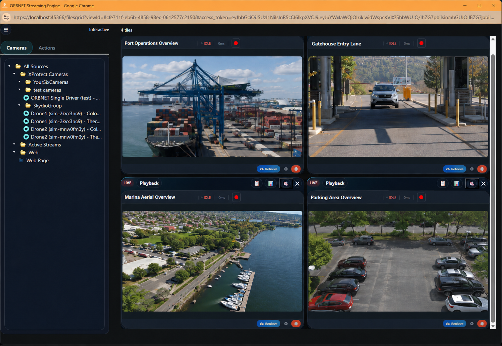
Task: Select the Web Page source item
Action: click(34, 160)
